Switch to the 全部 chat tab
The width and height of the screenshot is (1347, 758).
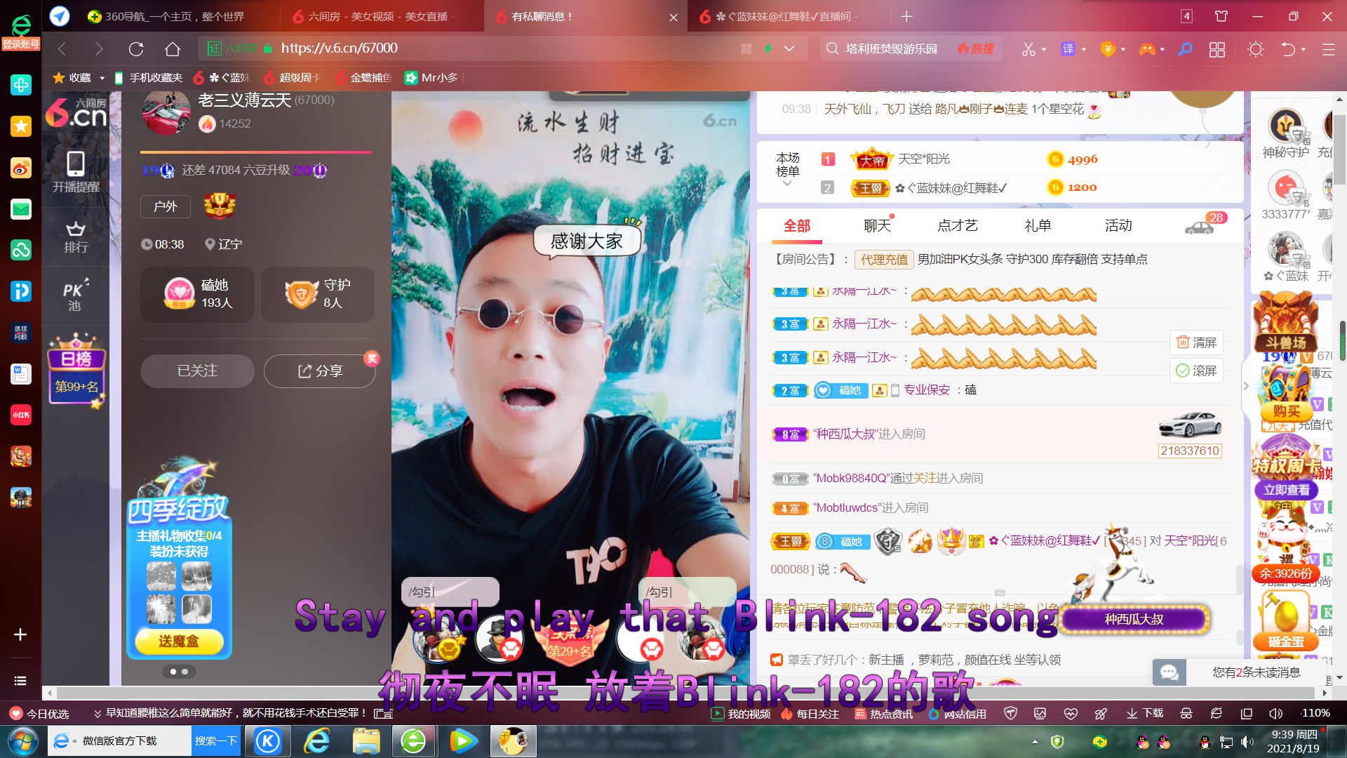coord(797,226)
